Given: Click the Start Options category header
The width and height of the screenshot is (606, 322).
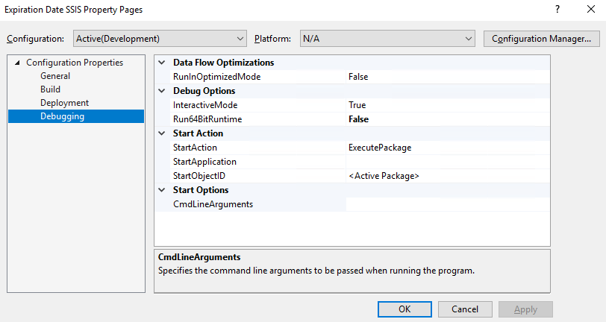Looking at the screenshot, I should point(201,190).
